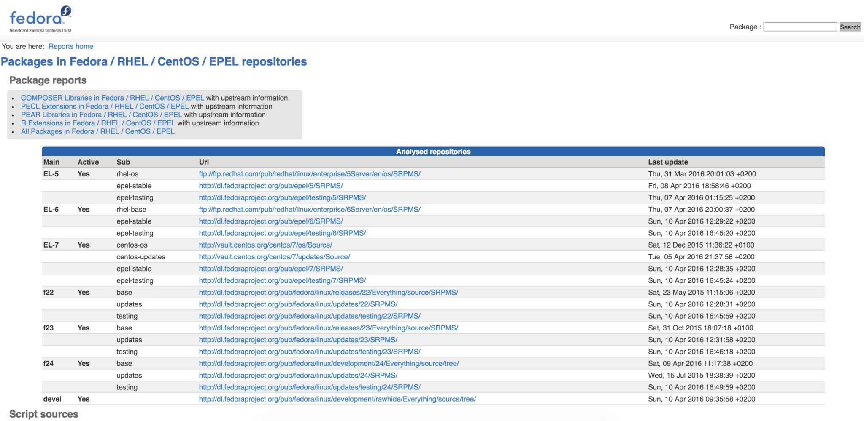Open the f23 updates/testing/23/SRPMS URL
This screenshot has height=421, width=864.
point(310,352)
